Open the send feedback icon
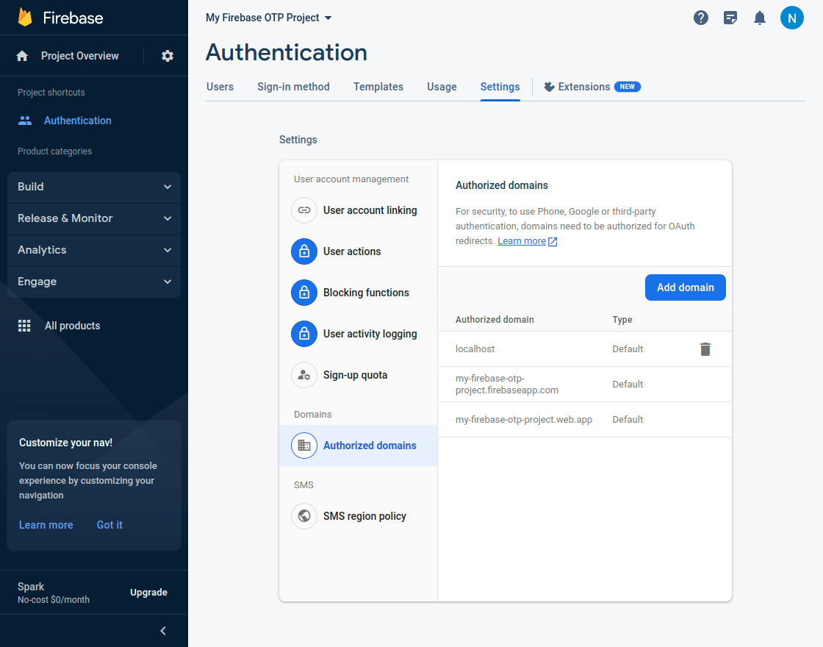The image size is (823, 647). (x=730, y=17)
